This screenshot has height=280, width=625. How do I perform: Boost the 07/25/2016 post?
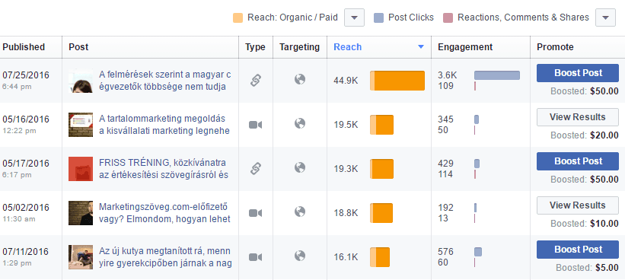click(578, 73)
